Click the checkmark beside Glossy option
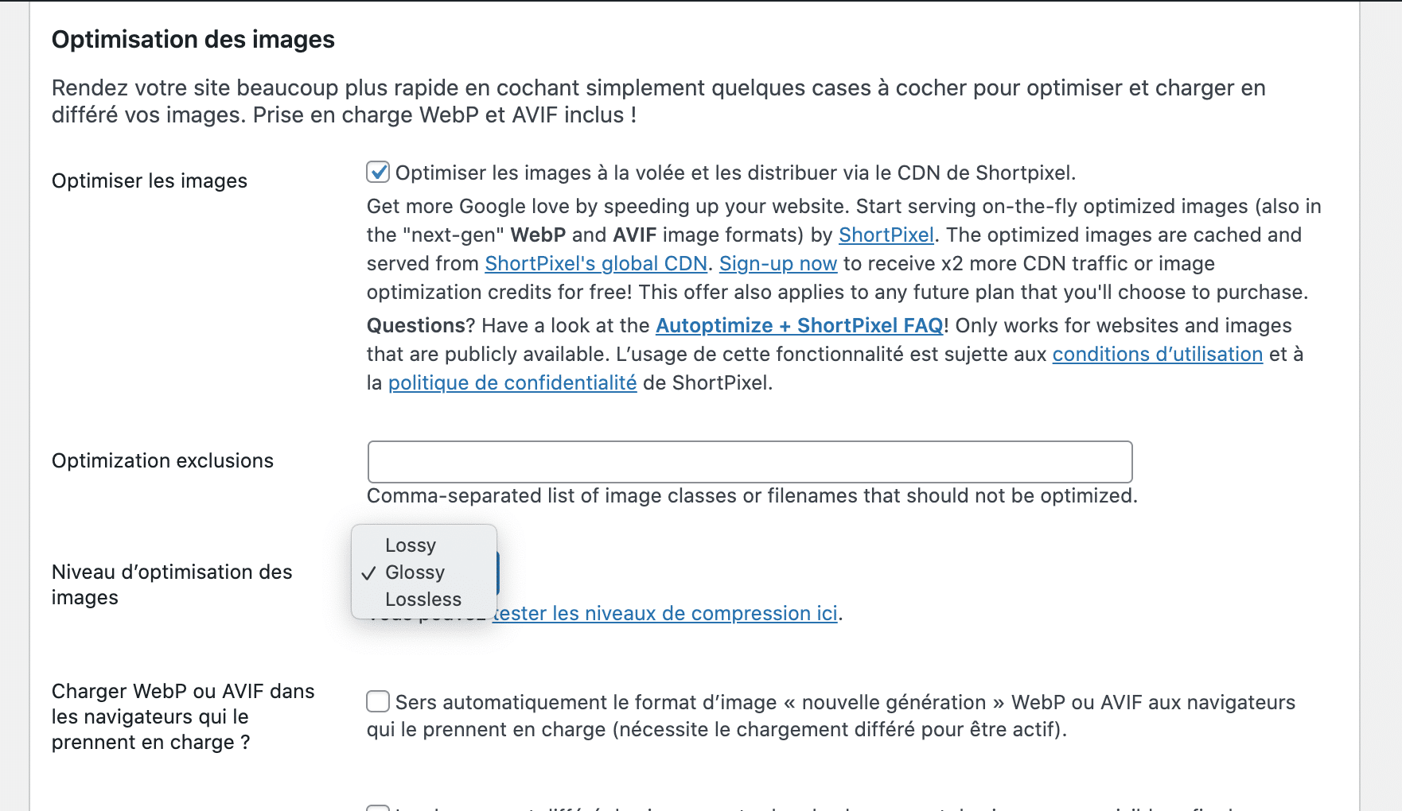Image resolution: width=1402 pixels, height=811 pixels. point(368,572)
